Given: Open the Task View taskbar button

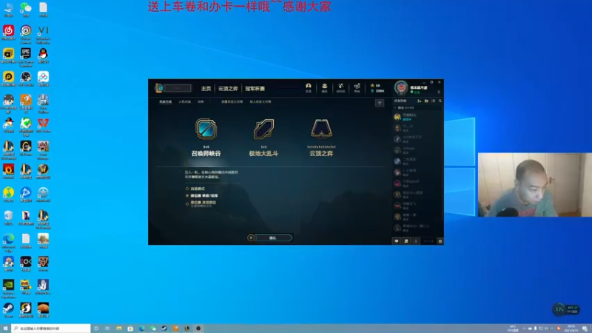Looking at the screenshot, I should coord(107,329).
